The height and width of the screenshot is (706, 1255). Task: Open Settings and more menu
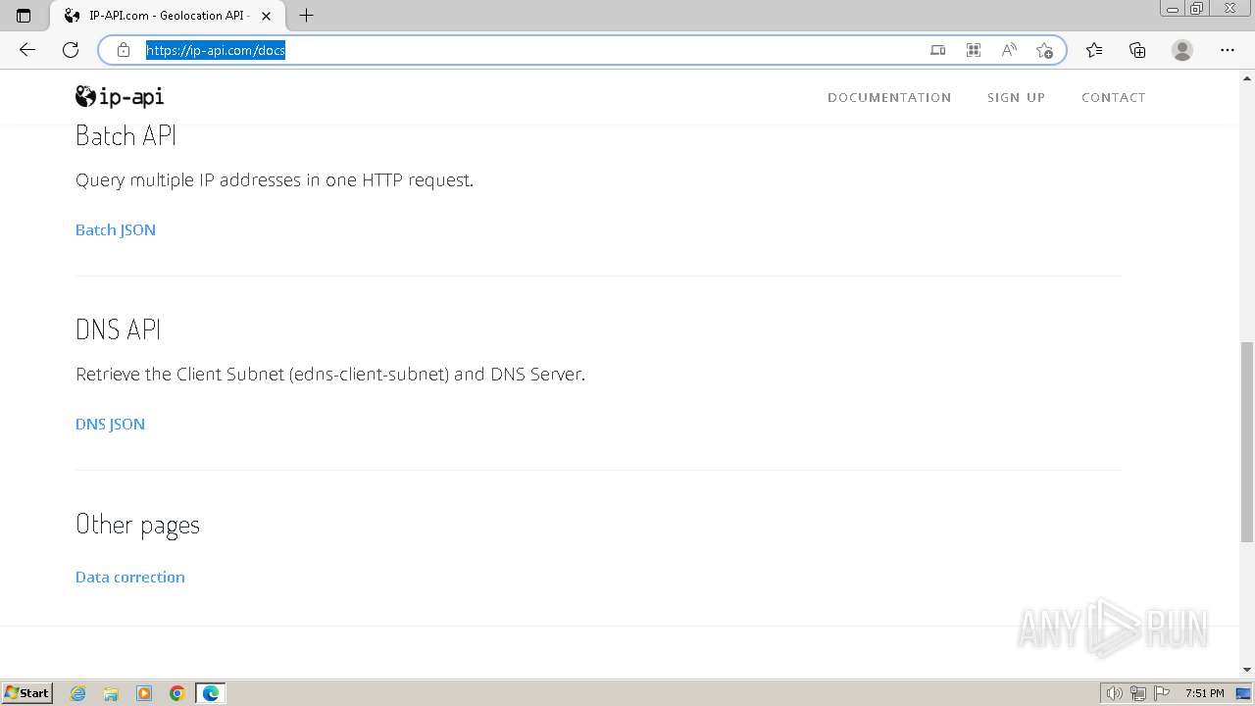point(1228,50)
